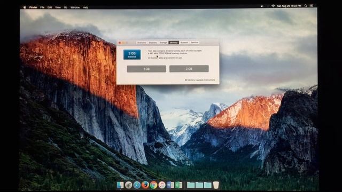The image size is (342, 192).
Task: Open the Edit menu
Action: click(50, 7)
